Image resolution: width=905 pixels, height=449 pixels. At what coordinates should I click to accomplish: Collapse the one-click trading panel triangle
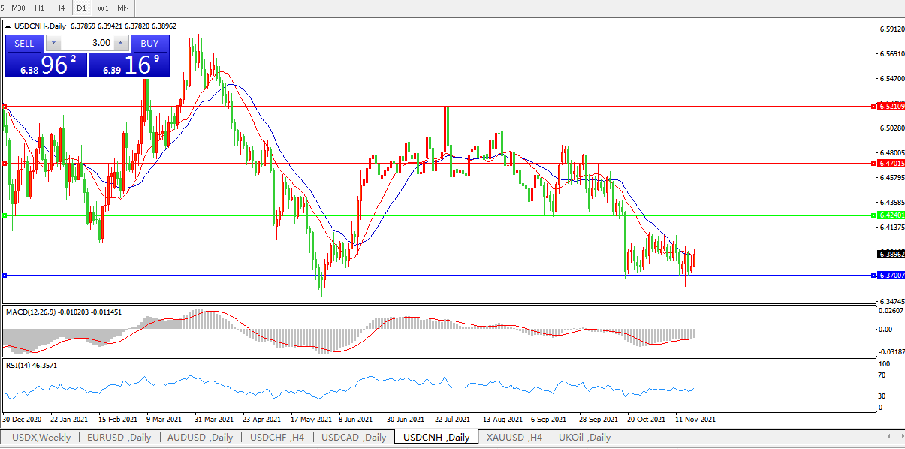[8, 26]
